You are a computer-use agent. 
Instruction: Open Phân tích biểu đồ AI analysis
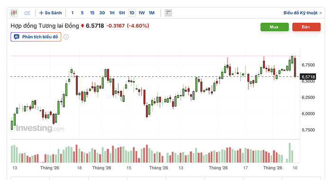click(x=36, y=37)
